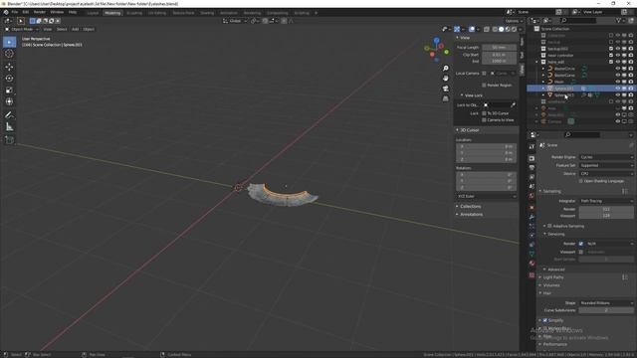This screenshot has width=637, height=358.
Task: Click the pan hand icon in viewport
Action: [x=446, y=79]
